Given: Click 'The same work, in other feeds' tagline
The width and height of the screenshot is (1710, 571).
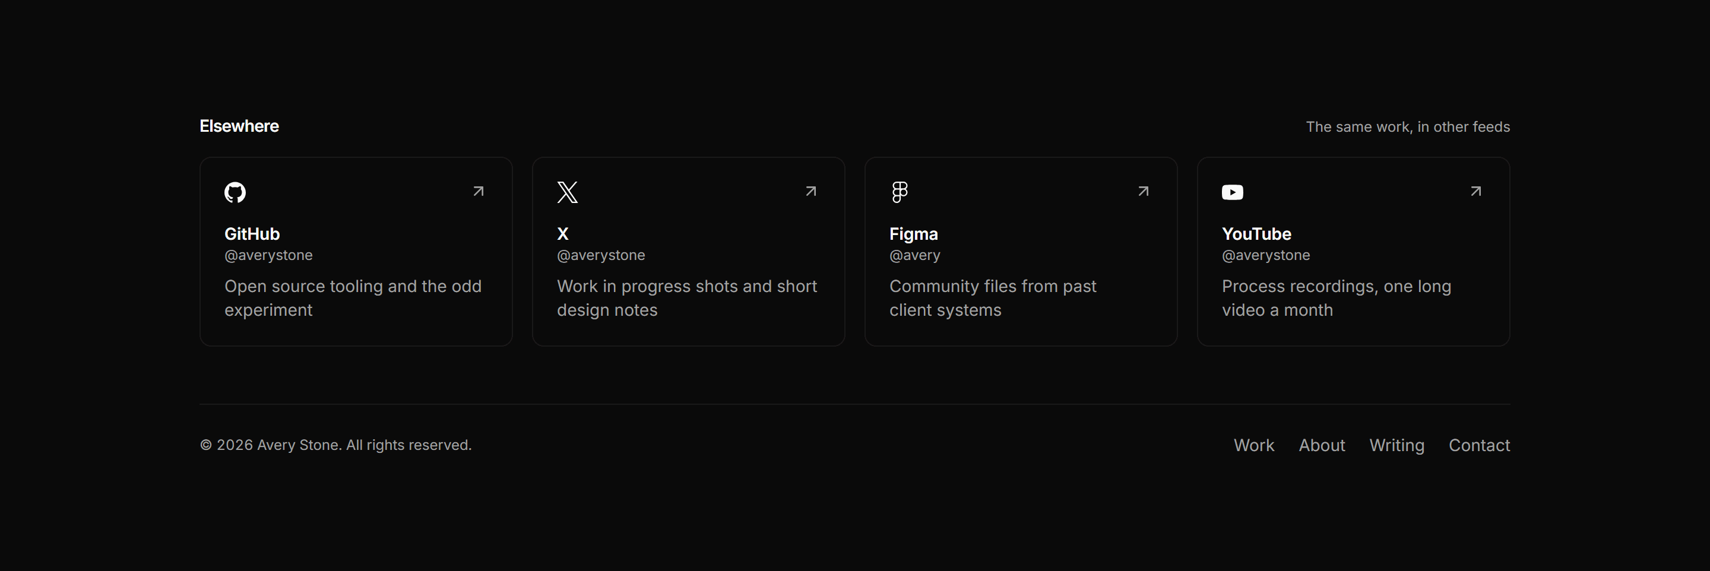Looking at the screenshot, I should [x=1408, y=127].
